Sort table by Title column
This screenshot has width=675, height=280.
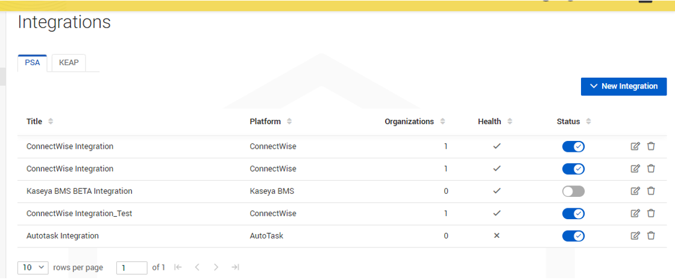51,122
